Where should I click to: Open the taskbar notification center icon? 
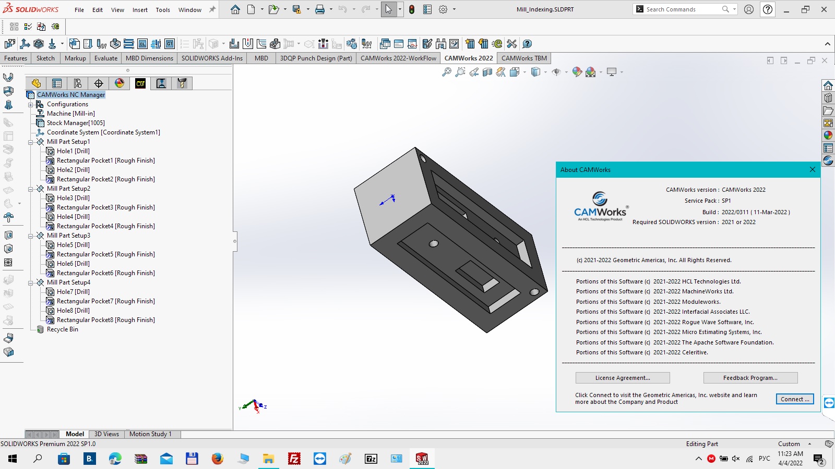[x=819, y=459]
